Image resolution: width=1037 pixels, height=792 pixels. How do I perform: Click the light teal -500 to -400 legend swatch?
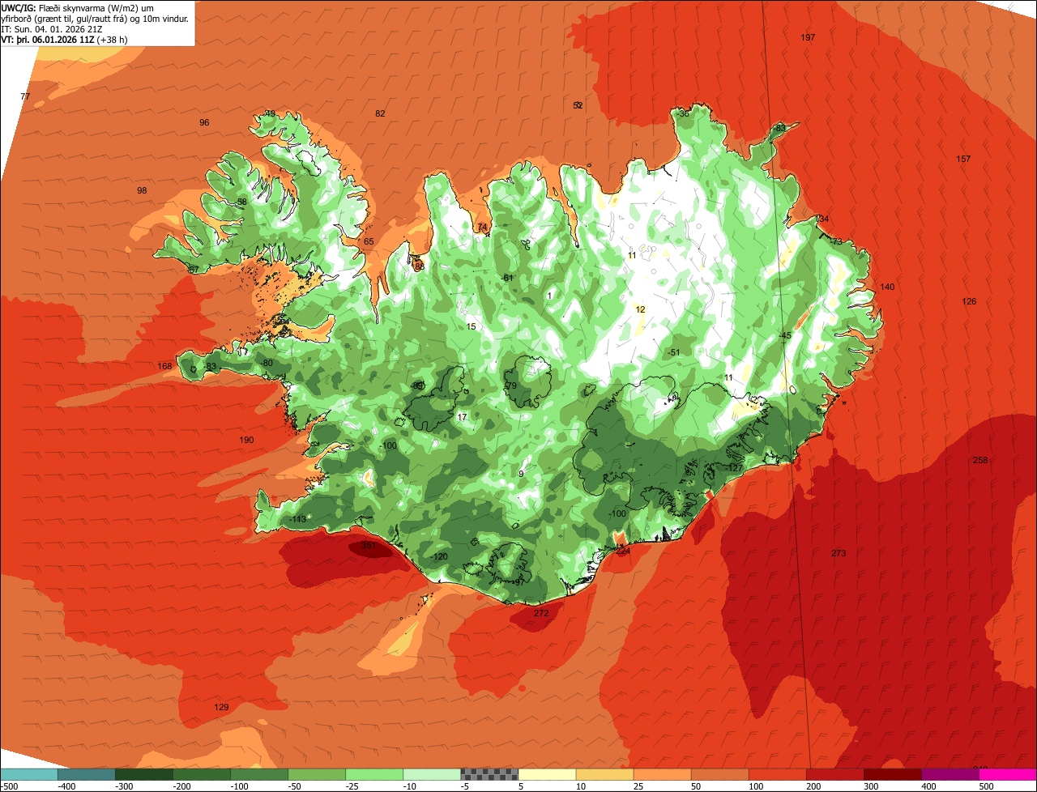(29, 774)
